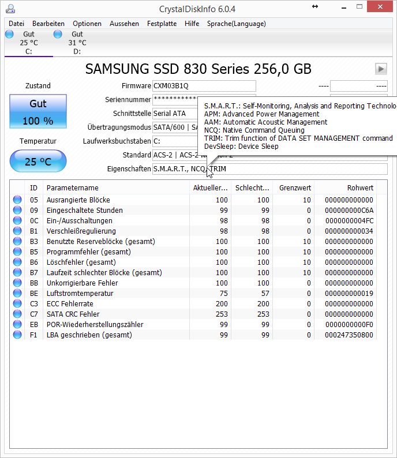Select the C: drive tab with 25 °C
The width and height of the screenshot is (397, 458).
(29, 43)
